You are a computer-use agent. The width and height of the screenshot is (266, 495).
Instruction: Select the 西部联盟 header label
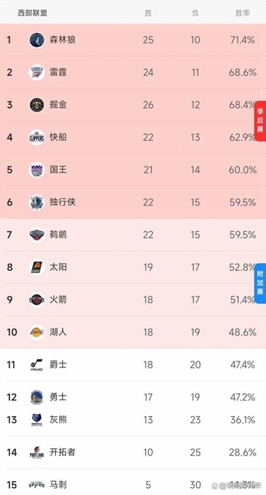[x=33, y=13]
